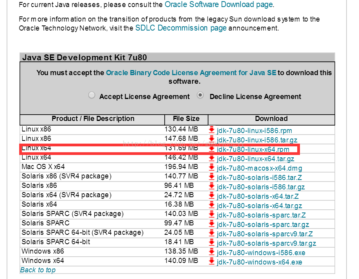Follow the Back to top link
Image resolution: width=359 pixels, height=279 pixels.
[x=38, y=270]
